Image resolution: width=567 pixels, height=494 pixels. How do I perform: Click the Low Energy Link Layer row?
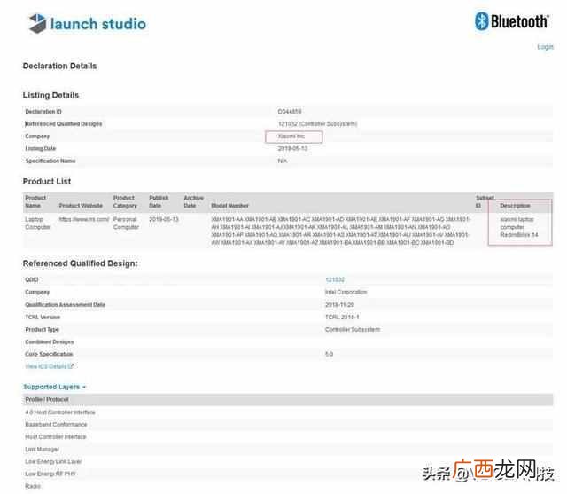(288, 461)
